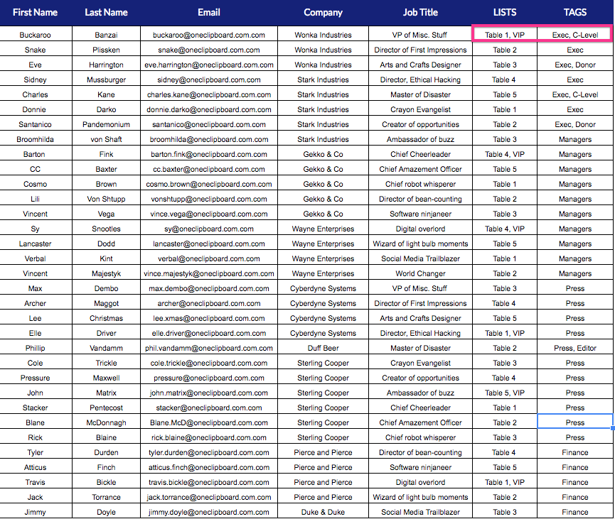Viewport: 615px width, 519px height.
Task: Select the 'Von Shtupp' last name cell
Action: (106, 199)
